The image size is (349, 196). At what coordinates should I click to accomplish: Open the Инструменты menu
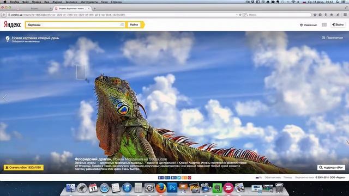(89, 2)
